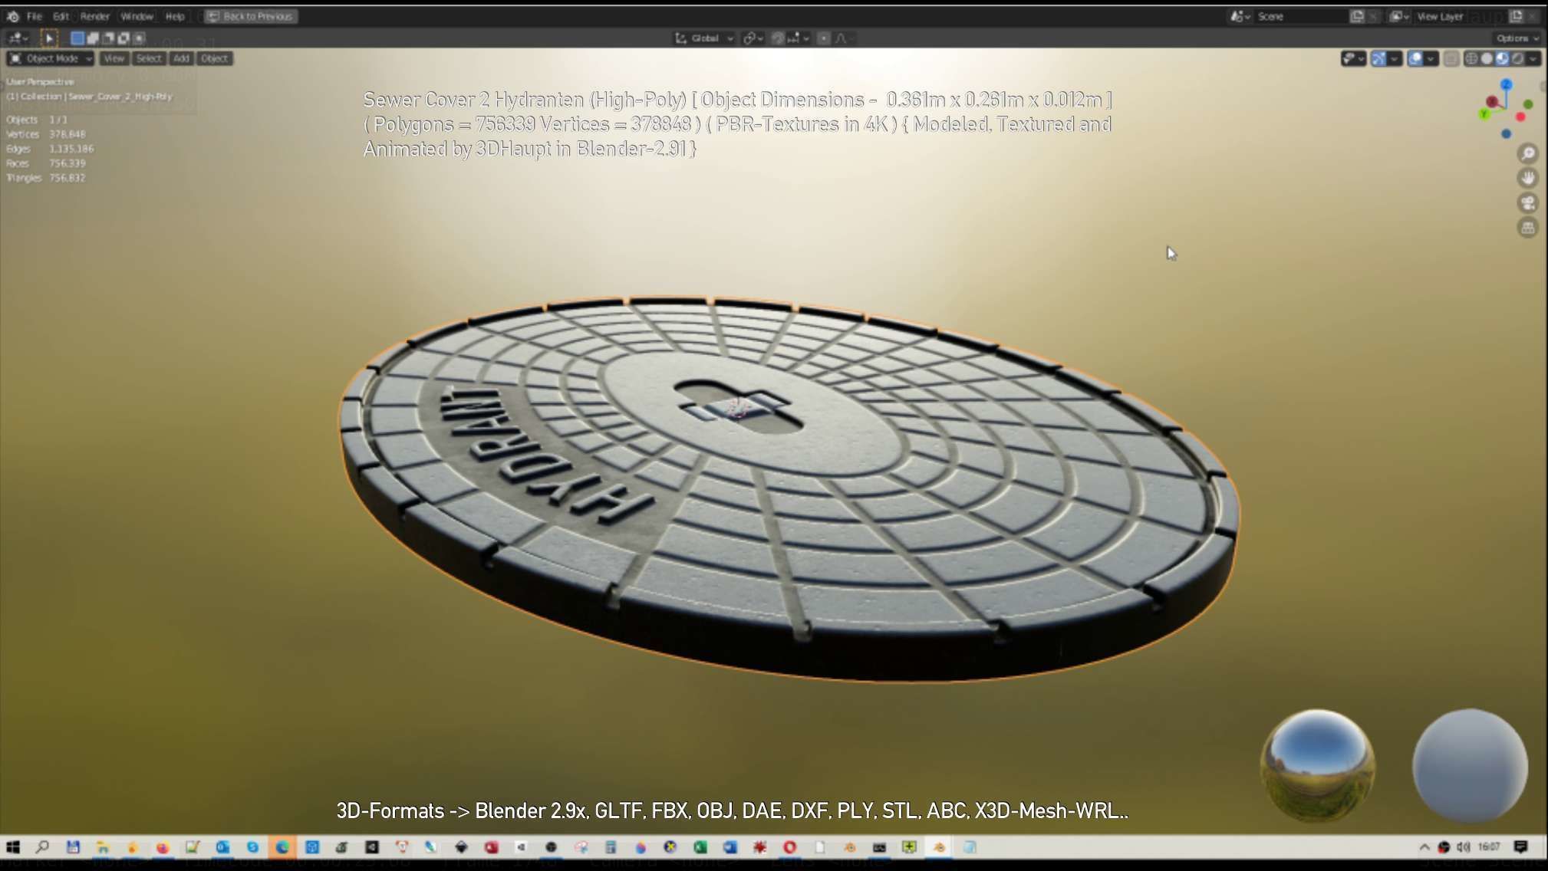
Task: Open the pivot point dropdown
Action: [x=753, y=38]
